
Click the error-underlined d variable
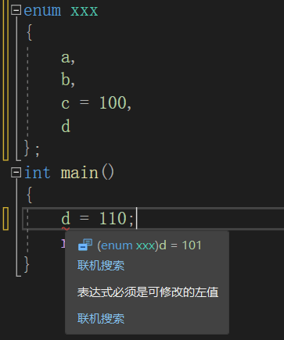(x=66, y=219)
